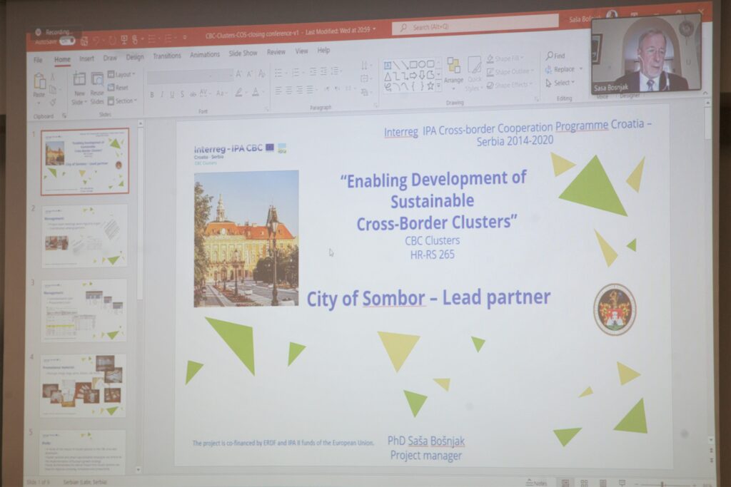This screenshot has height=487, width=731.
Task: Switch to the Design tab
Action: [135, 57]
